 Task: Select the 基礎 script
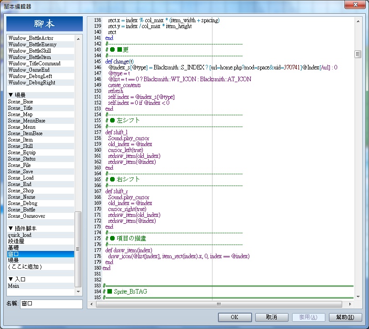click(40, 248)
